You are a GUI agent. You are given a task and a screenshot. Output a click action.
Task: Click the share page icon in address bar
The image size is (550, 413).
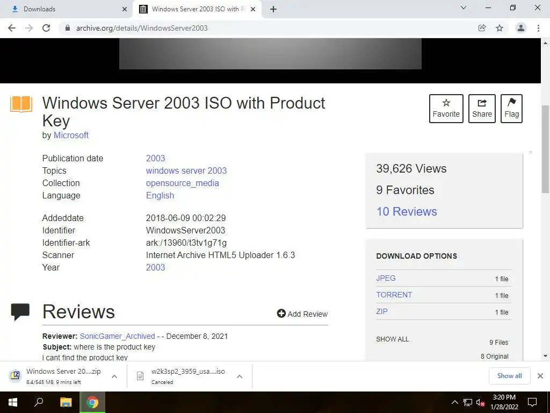pos(482,28)
